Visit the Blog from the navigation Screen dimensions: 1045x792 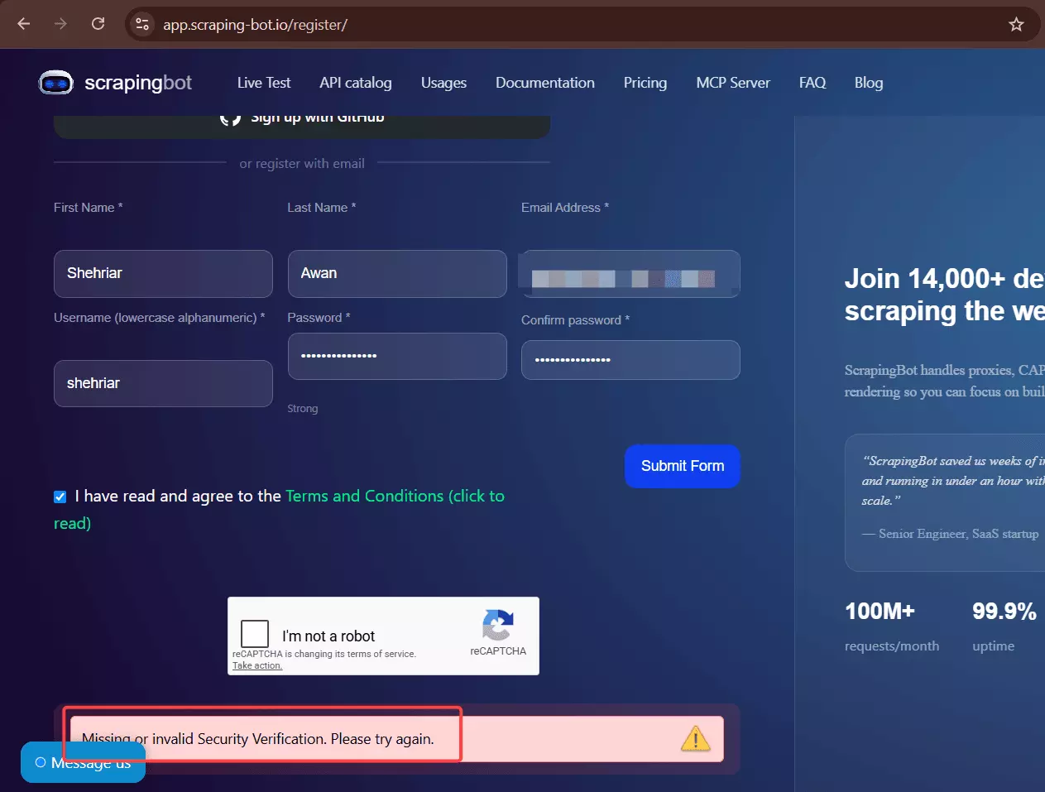point(869,83)
